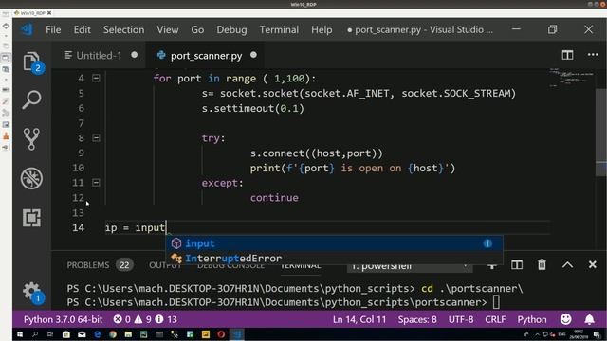
Task: Open Windows taskbar search
Action: 35,334
